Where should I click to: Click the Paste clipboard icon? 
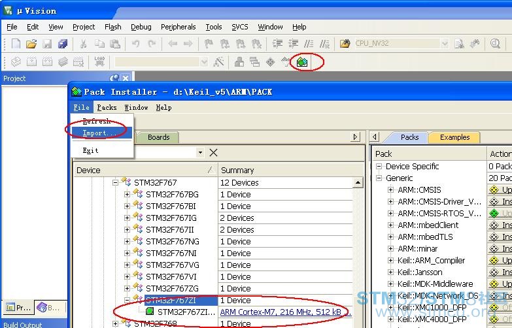(x=114, y=43)
